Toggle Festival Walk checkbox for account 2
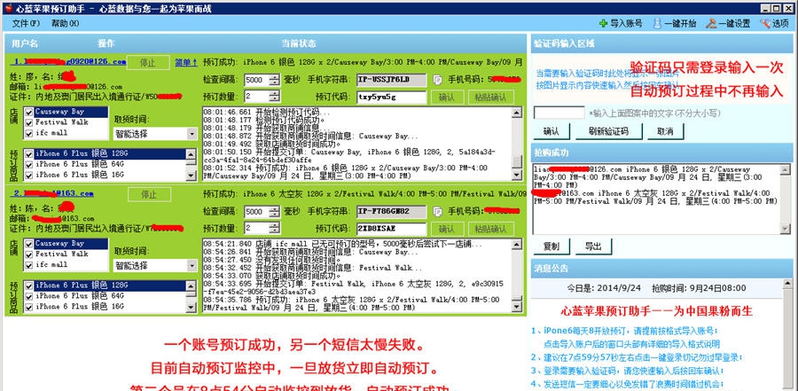Screen dimensions: 798x391 coord(29,254)
